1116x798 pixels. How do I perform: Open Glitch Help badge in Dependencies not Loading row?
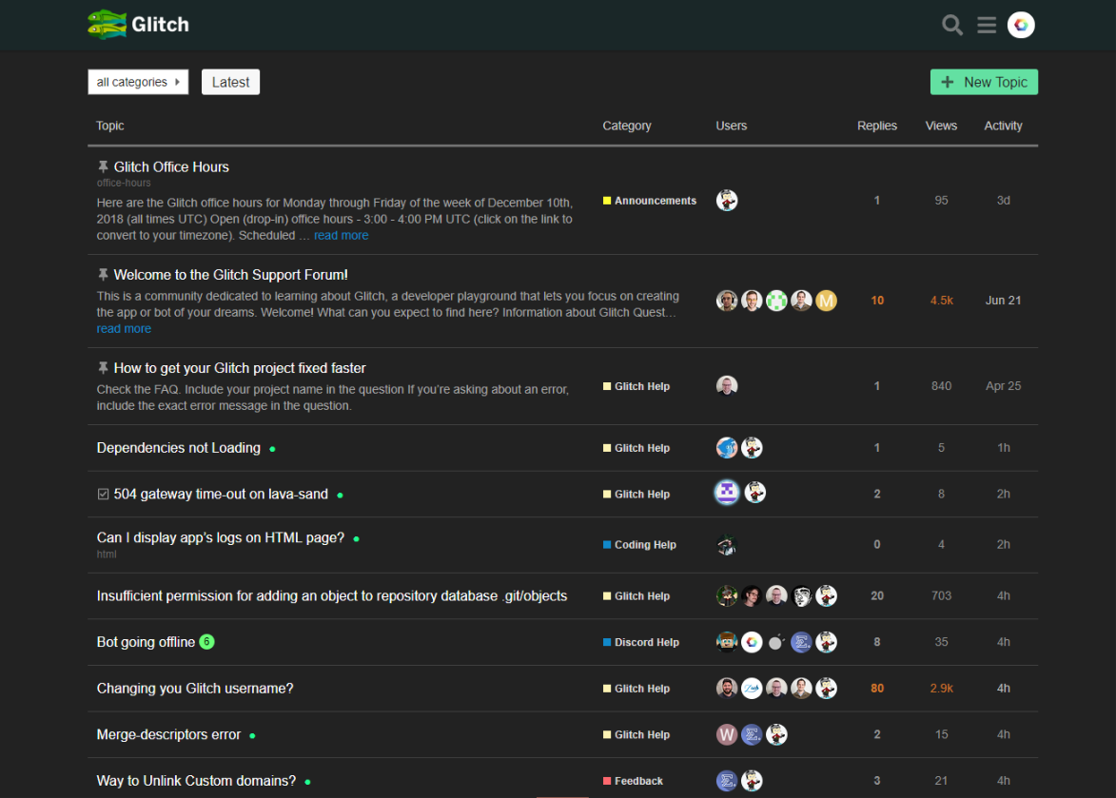(636, 448)
